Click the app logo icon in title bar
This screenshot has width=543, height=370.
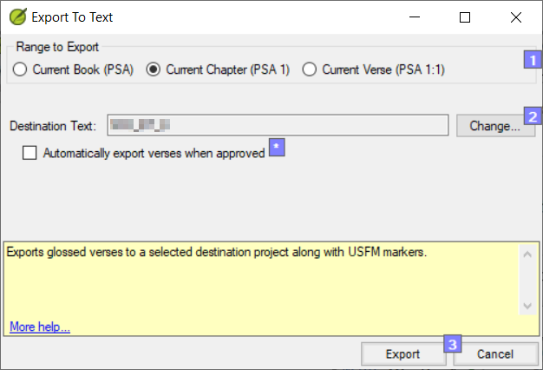pyautogui.click(x=16, y=17)
